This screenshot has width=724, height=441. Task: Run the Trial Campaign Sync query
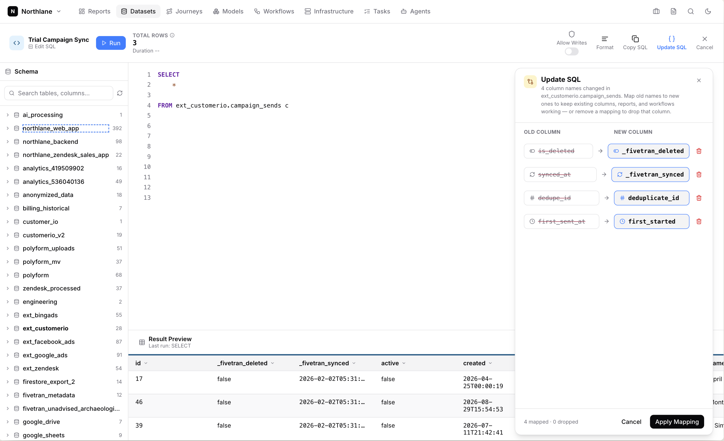pos(111,43)
